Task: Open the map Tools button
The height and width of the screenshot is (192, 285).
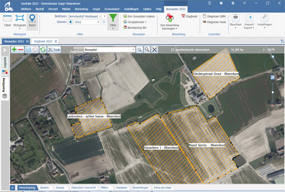Action: tap(54, 49)
